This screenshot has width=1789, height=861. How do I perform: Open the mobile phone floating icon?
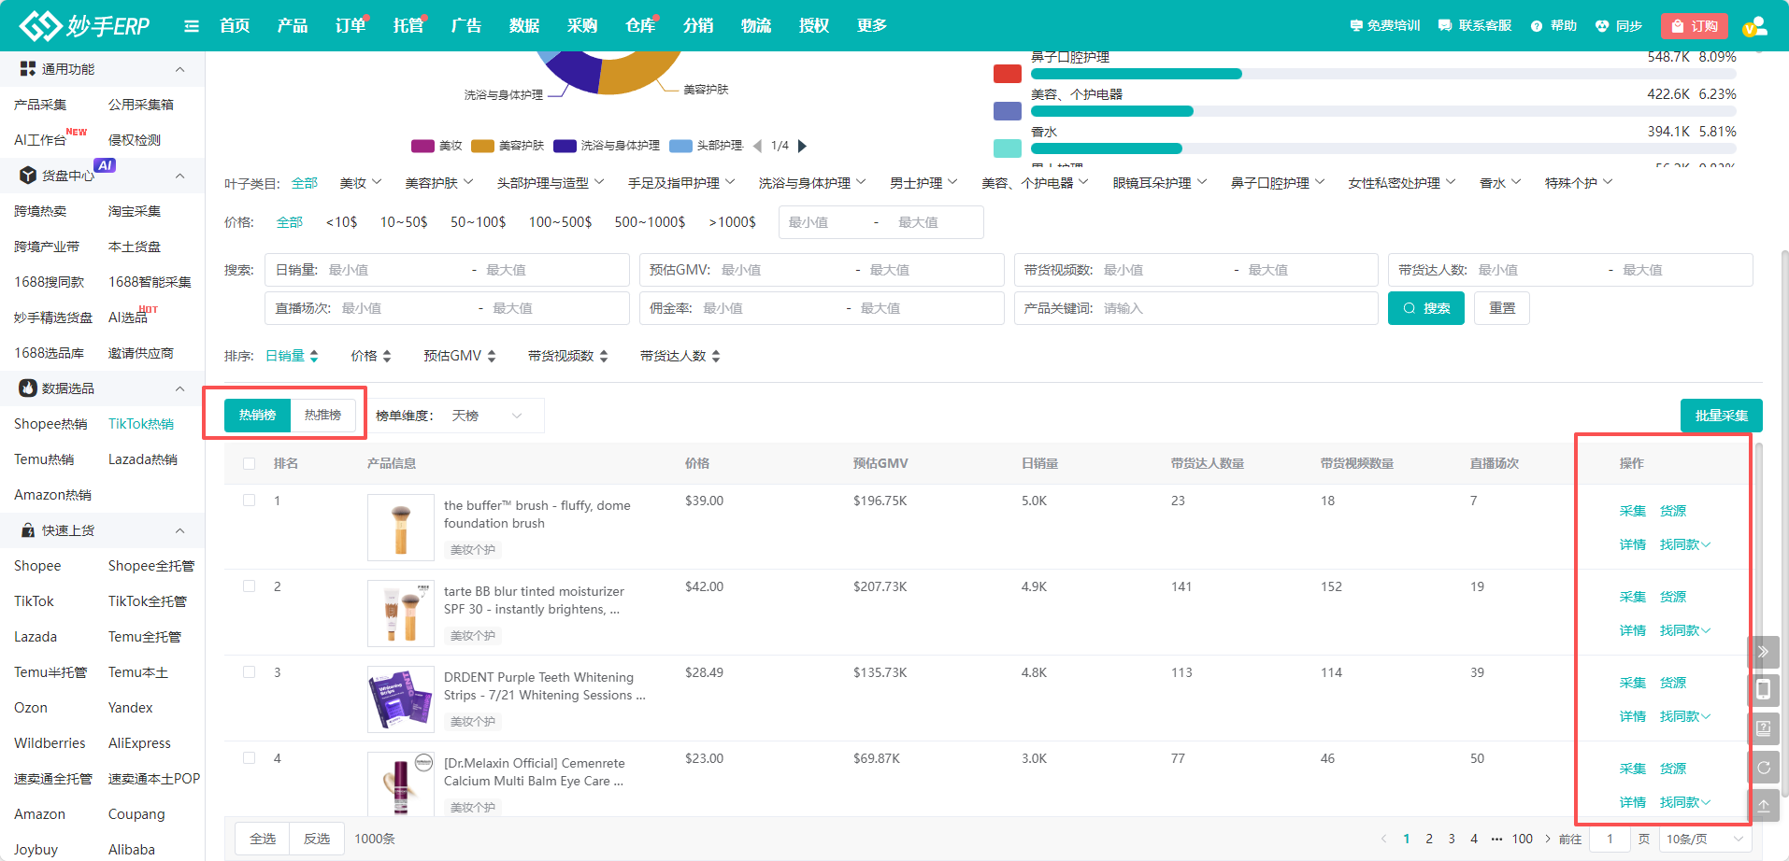tap(1763, 690)
